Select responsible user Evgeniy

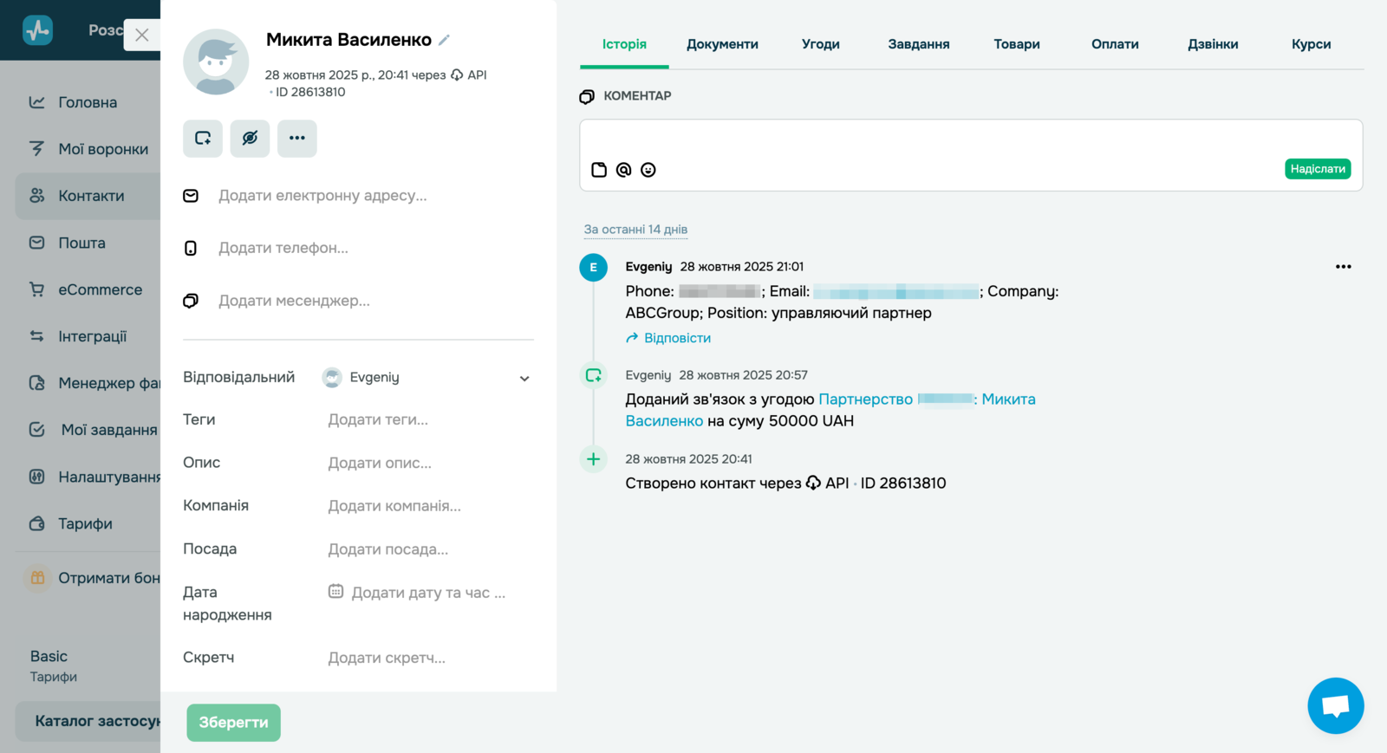coord(361,377)
